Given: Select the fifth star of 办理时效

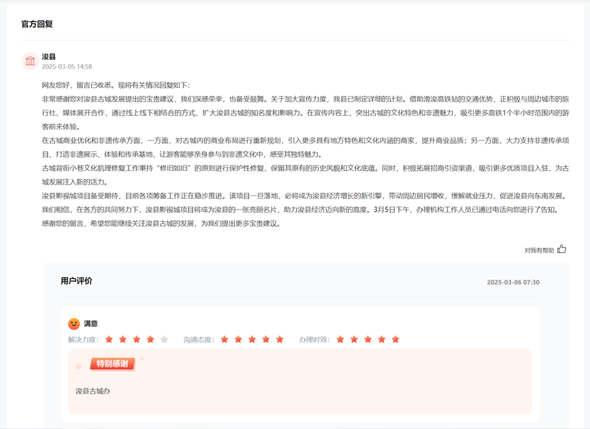Looking at the screenshot, I should pos(395,339).
